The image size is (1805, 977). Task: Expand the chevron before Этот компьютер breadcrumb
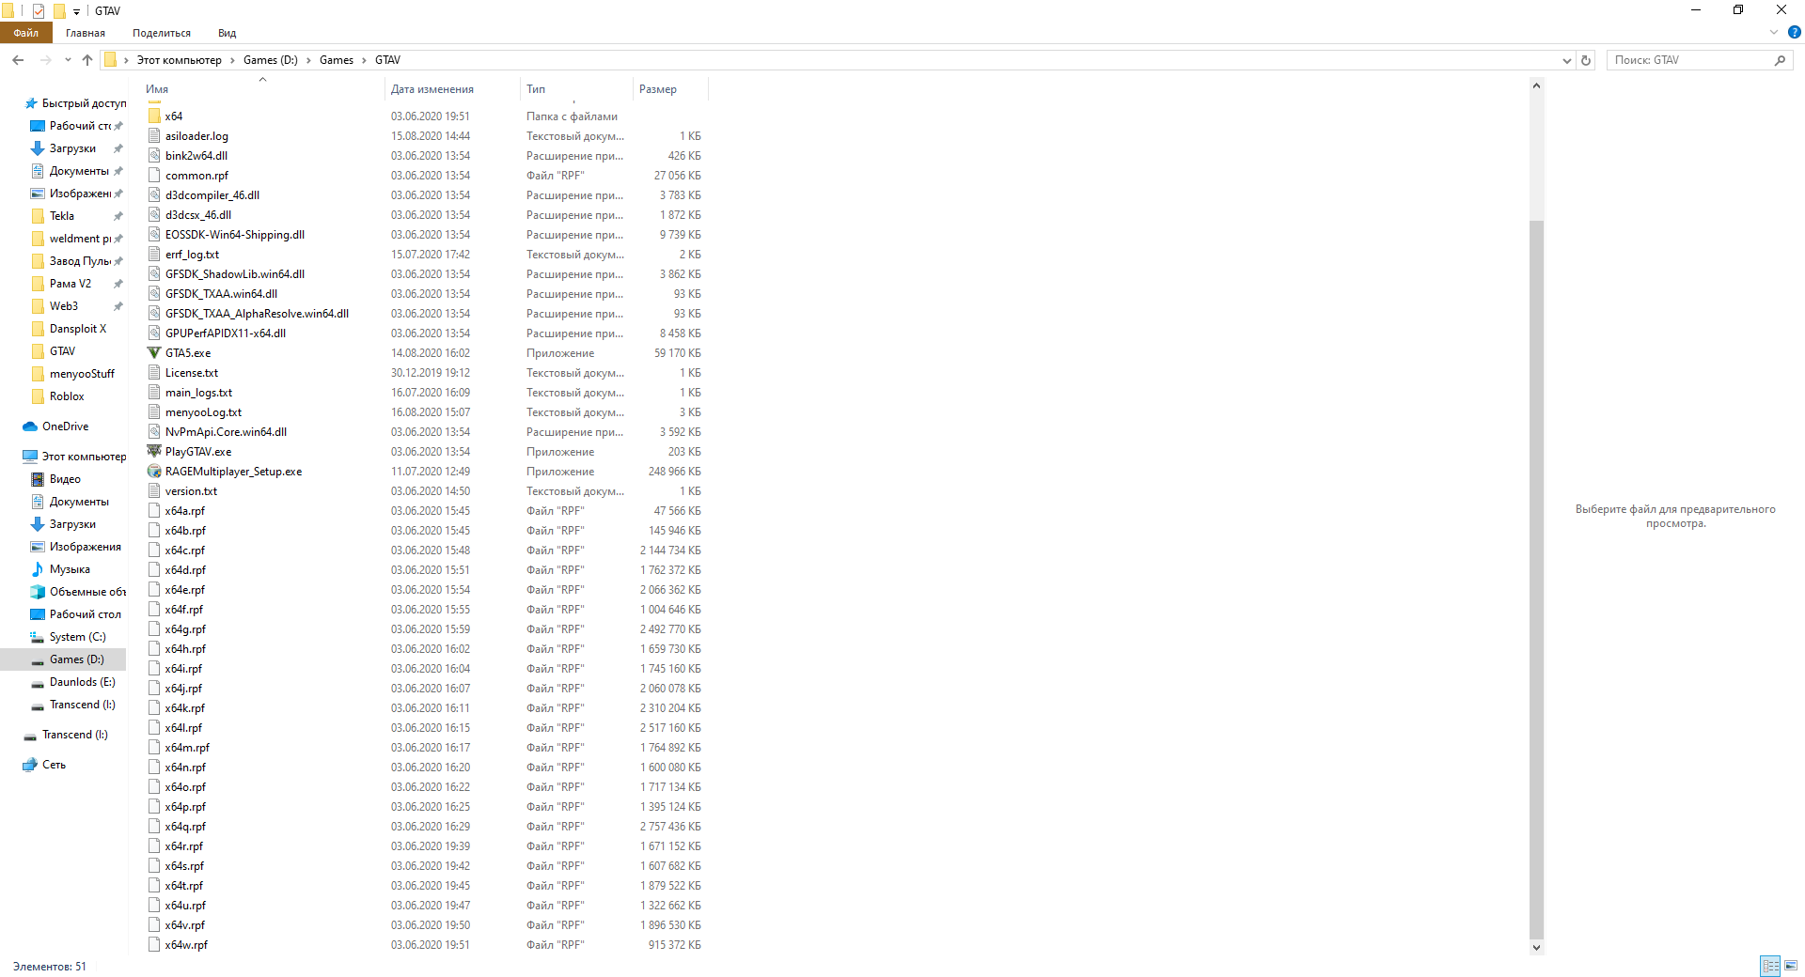[x=126, y=60]
